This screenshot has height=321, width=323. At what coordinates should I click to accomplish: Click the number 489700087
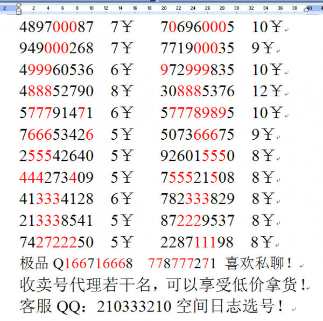[x=56, y=27]
